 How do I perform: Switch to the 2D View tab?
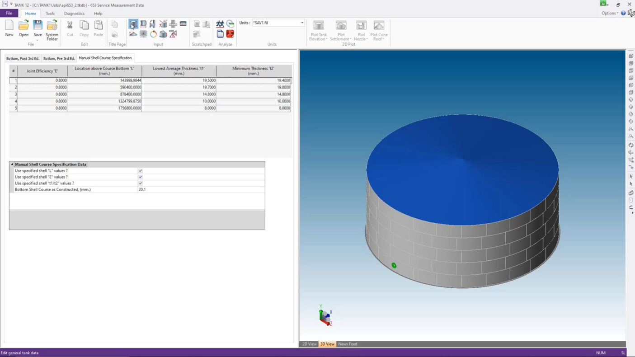[x=309, y=344]
